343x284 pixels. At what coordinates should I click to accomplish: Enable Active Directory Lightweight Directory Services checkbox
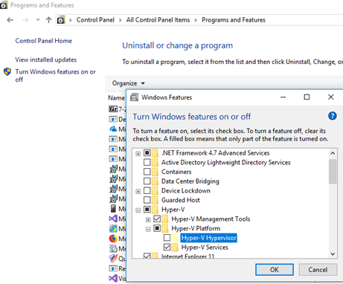(147, 162)
